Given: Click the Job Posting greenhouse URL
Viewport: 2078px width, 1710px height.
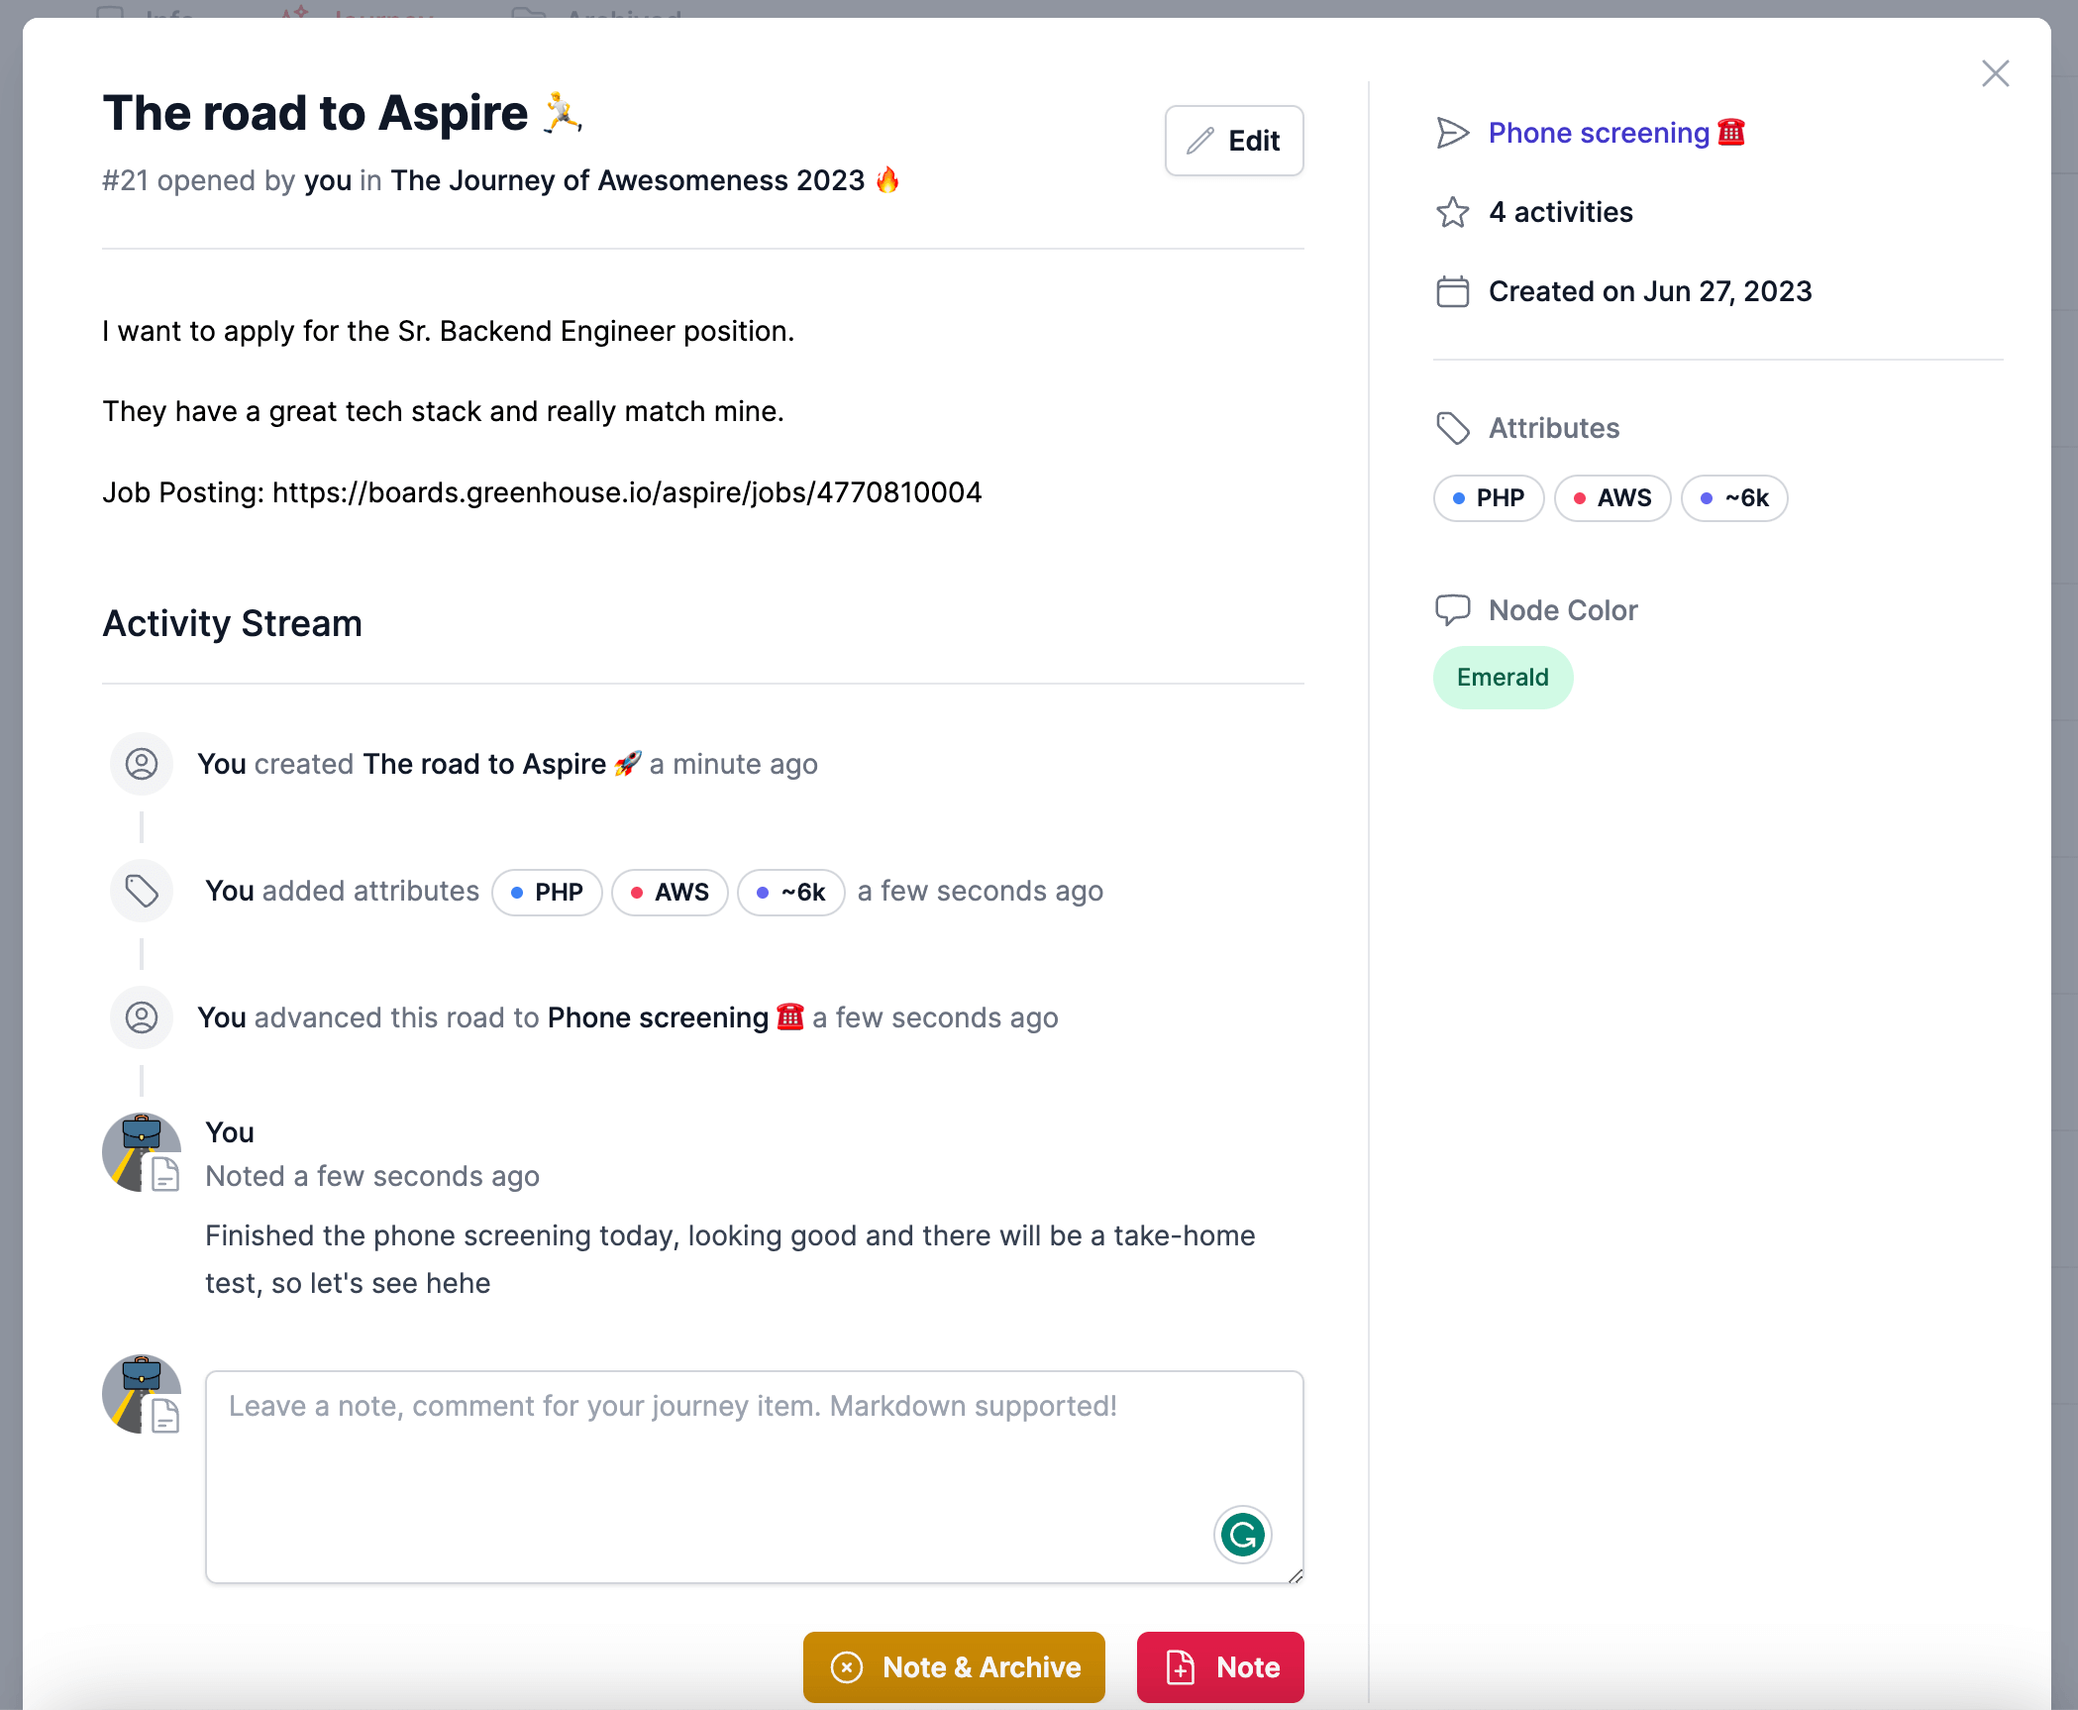Looking at the screenshot, I should pos(627,492).
